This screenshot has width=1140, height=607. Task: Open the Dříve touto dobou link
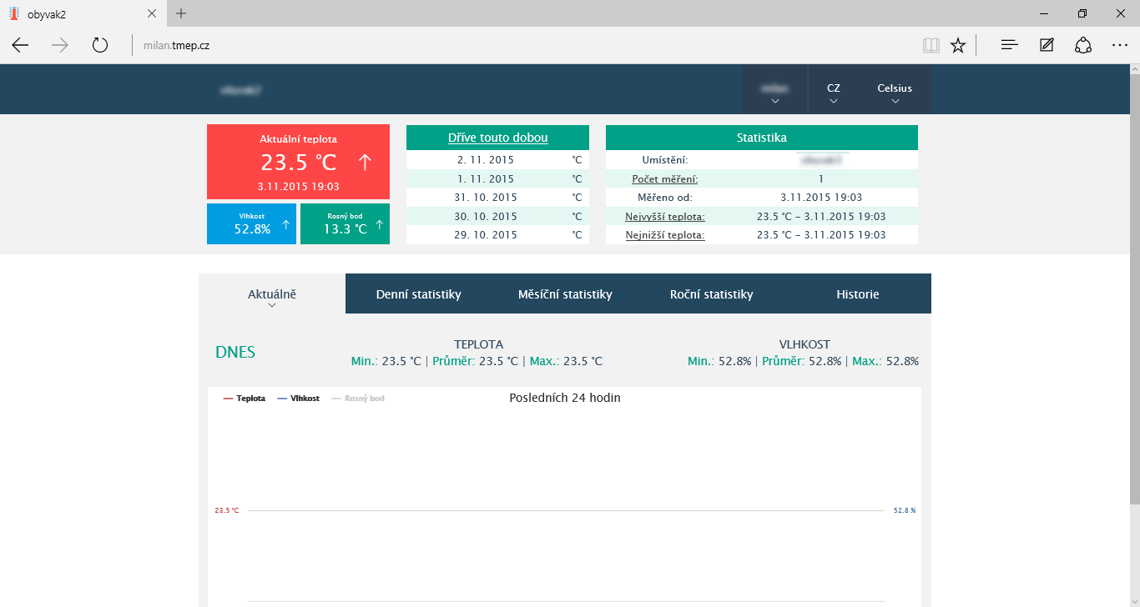click(x=498, y=138)
